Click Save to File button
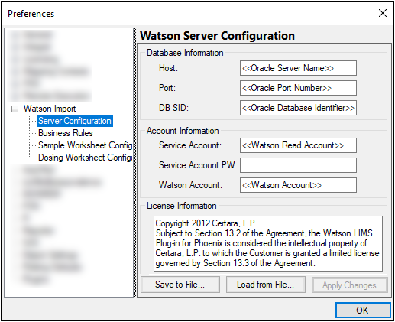 [x=180, y=285]
